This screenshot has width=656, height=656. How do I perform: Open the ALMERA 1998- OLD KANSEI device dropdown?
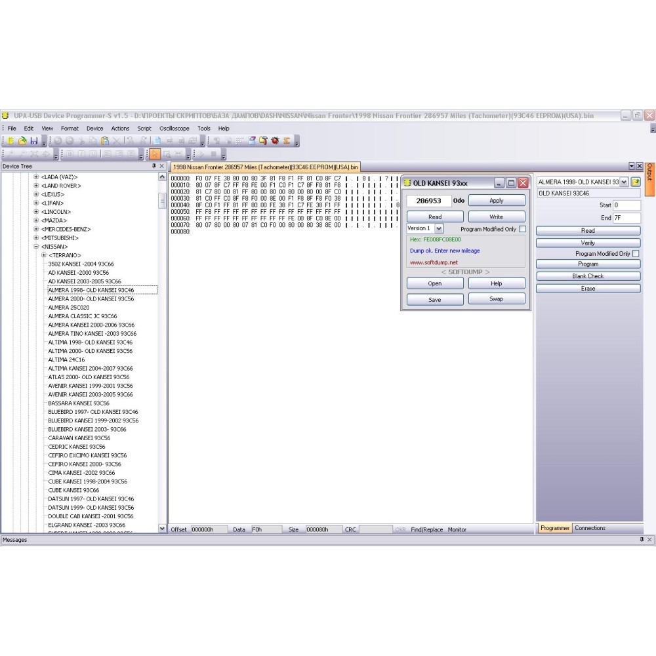(x=625, y=182)
